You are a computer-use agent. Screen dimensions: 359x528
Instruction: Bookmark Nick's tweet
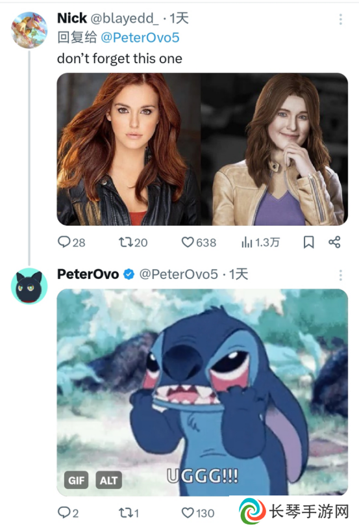click(x=308, y=242)
